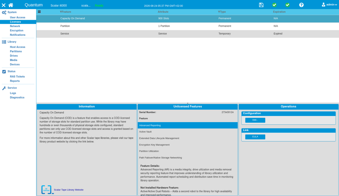Screen dimensions: 339x196
Task: Go to the home page via house icon
Action: point(11,5)
